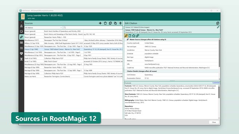
Task: Click Master Source section header
Action: [171, 39]
